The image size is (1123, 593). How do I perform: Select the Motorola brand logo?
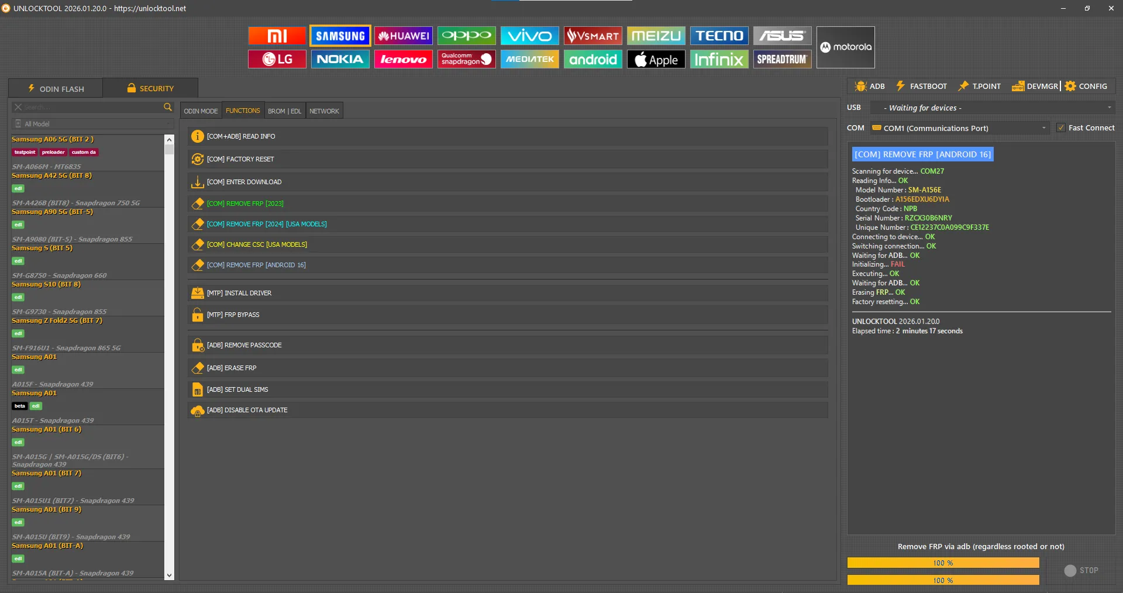845,47
